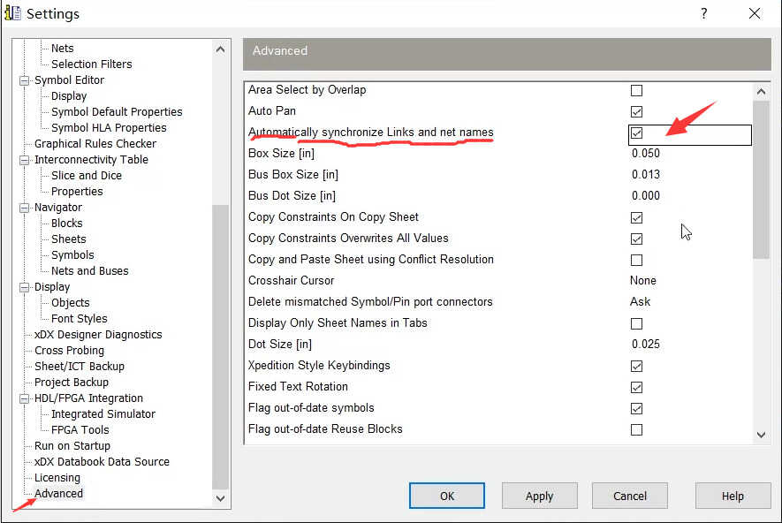Select Advanced in the settings tree
Viewport: 782px width, 523px height.
pyautogui.click(x=58, y=494)
